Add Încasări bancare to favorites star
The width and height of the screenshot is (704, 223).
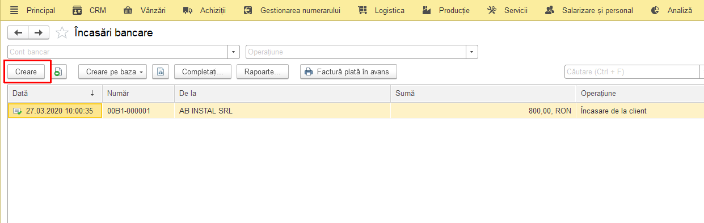click(x=62, y=33)
